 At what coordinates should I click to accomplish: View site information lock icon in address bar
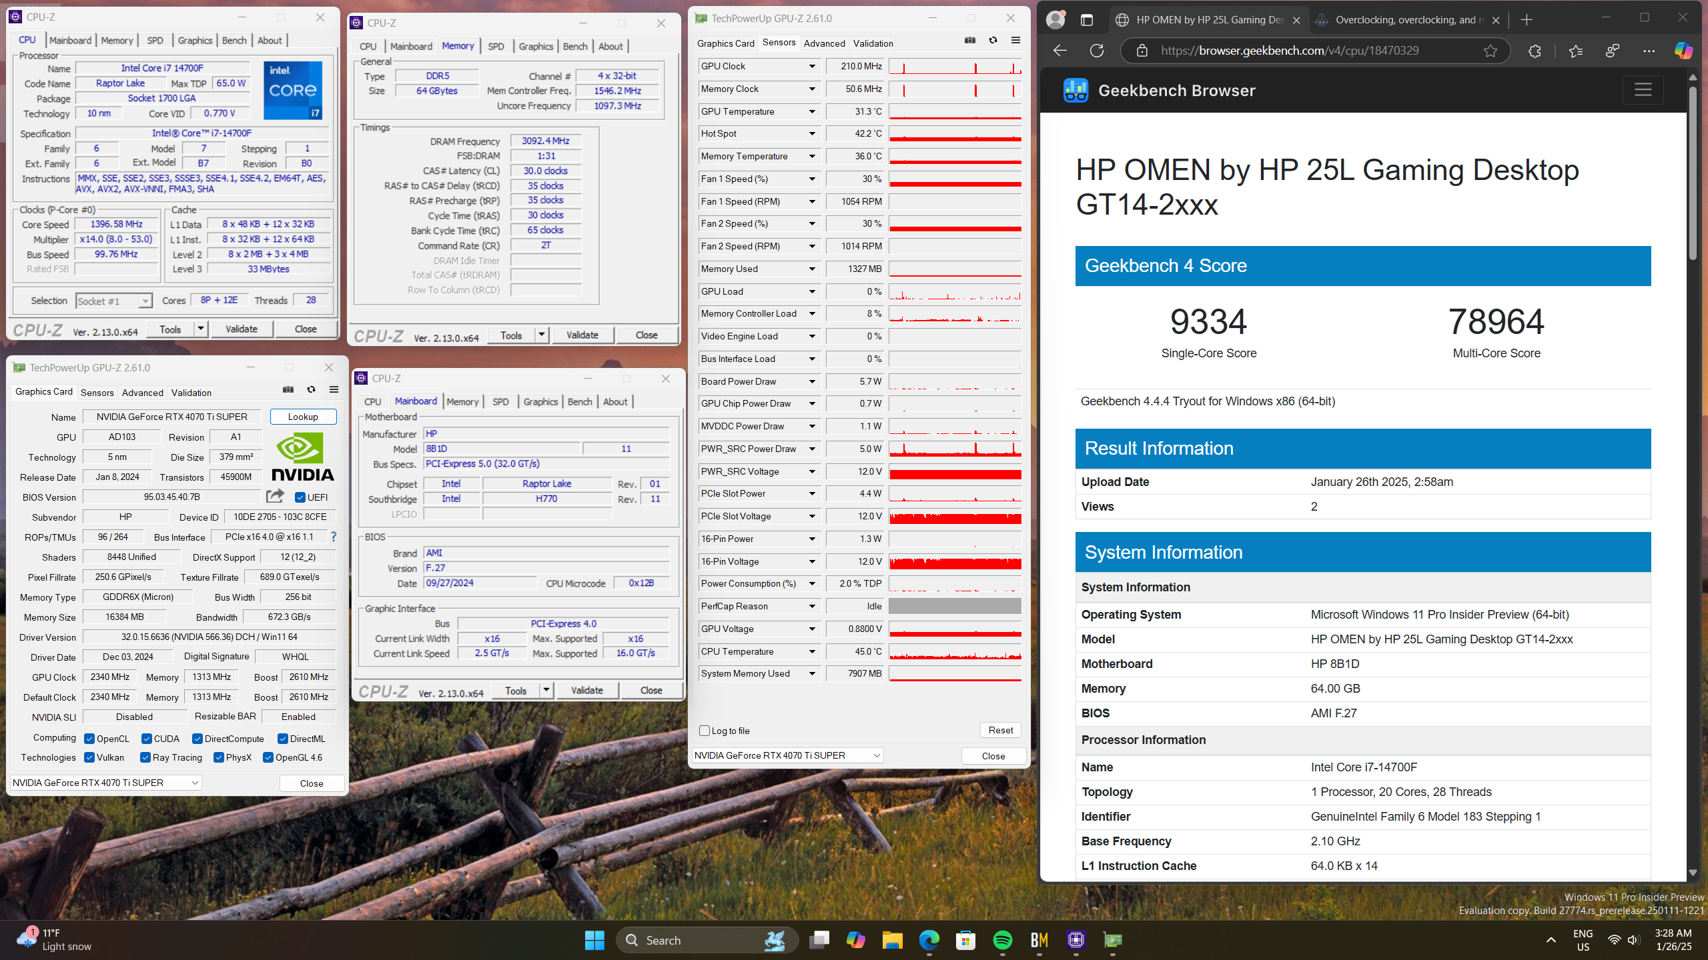coord(1142,51)
